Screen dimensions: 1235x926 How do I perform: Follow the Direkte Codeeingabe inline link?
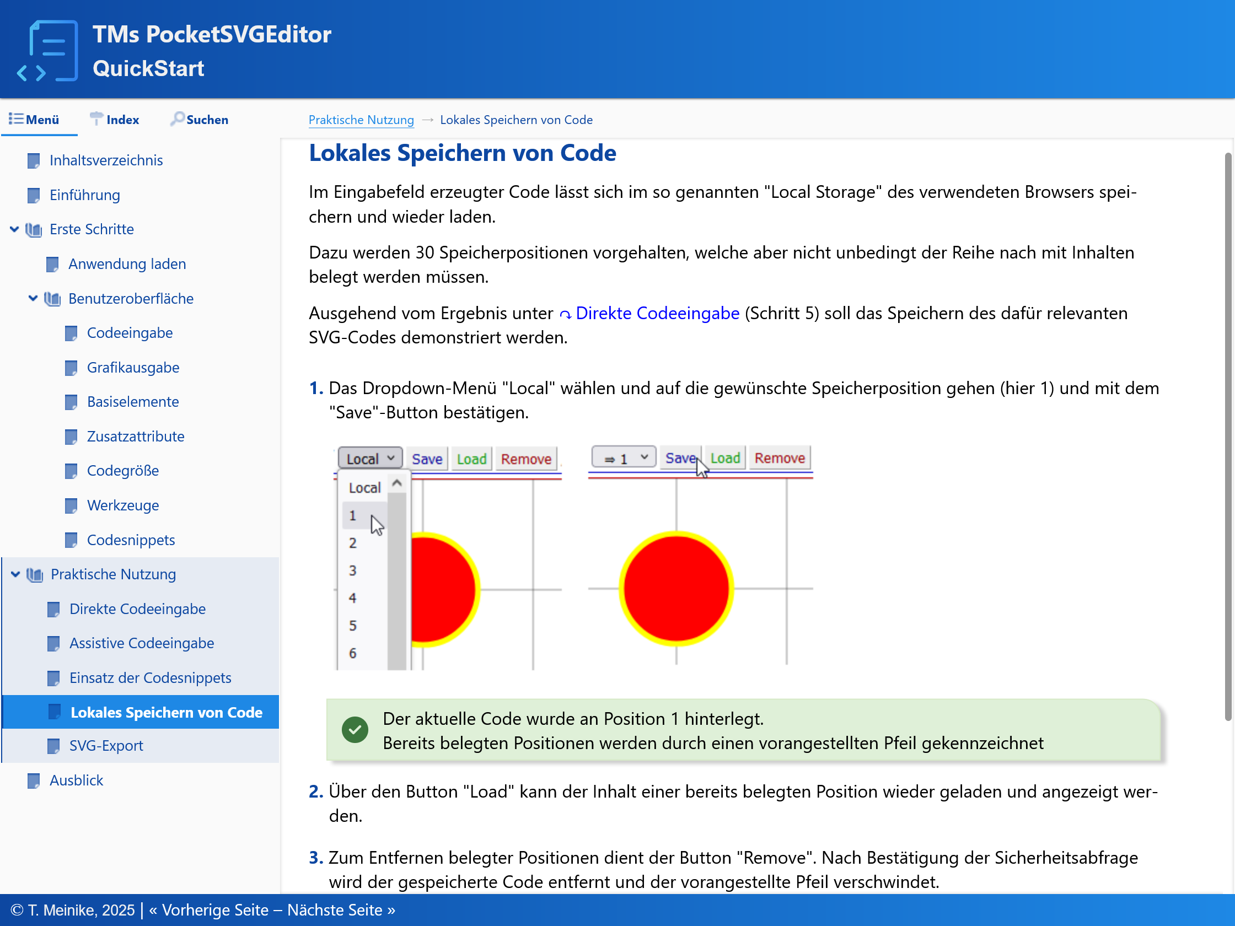point(657,313)
